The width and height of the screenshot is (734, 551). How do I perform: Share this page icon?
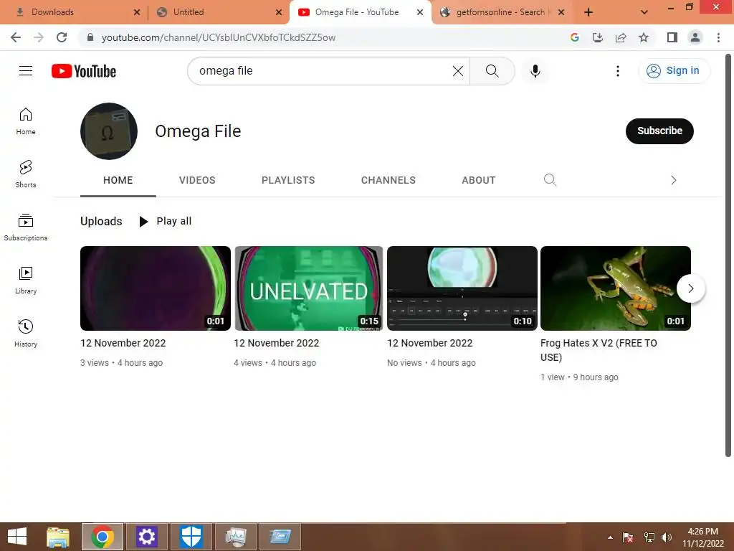point(621,37)
